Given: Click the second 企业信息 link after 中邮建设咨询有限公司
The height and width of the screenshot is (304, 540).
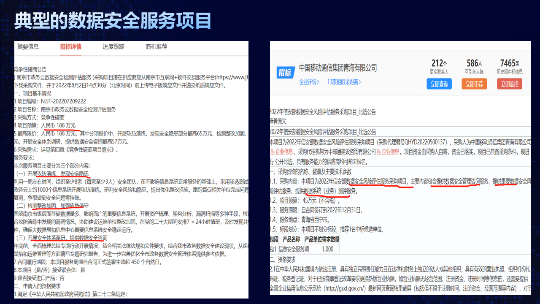Looking at the screenshot, I should pyautogui.click(x=388, y=152).
